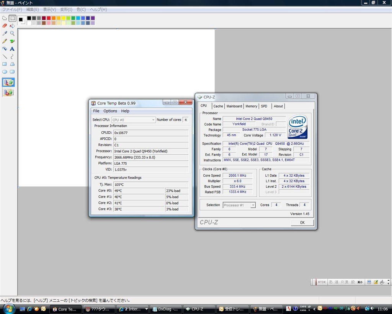Activate the Magnifier tool

coord(12,33)
